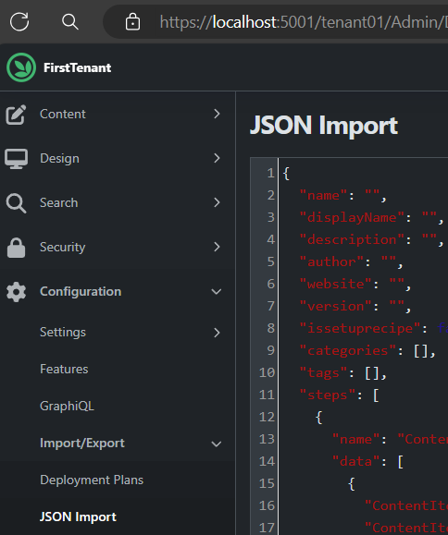Click the "issetuprecipe" key text
The image size is (448, 535).
tap(360, 329)
